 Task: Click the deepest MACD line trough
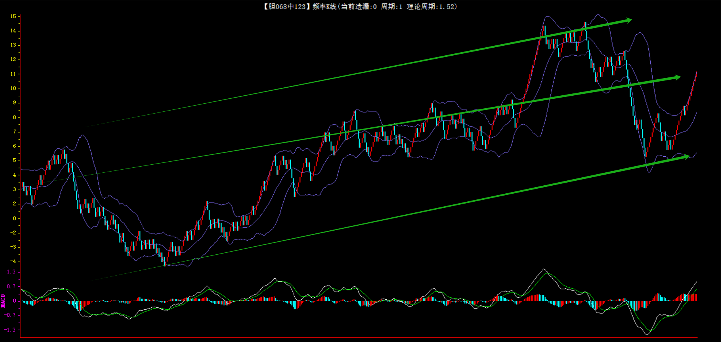647,334
